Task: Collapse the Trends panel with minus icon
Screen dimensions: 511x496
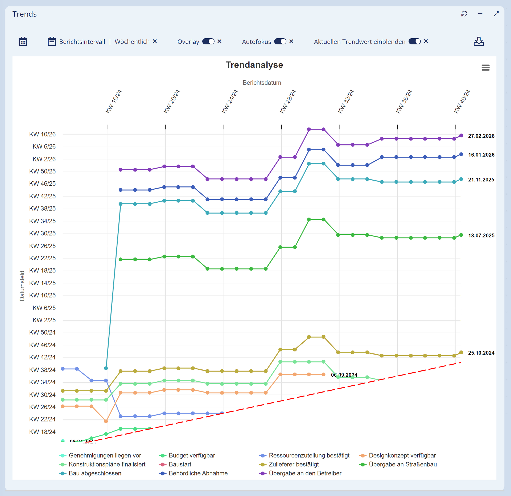Action: [480, 14]
